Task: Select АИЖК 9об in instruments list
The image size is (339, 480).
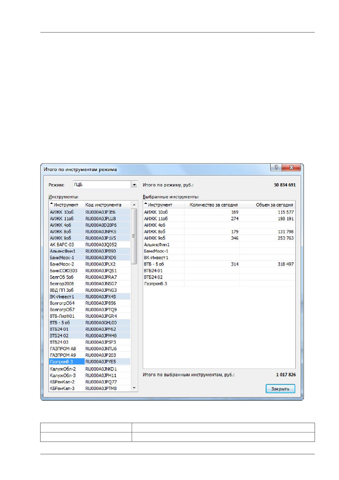Action: pyautogui.click(x=90, y=238)
